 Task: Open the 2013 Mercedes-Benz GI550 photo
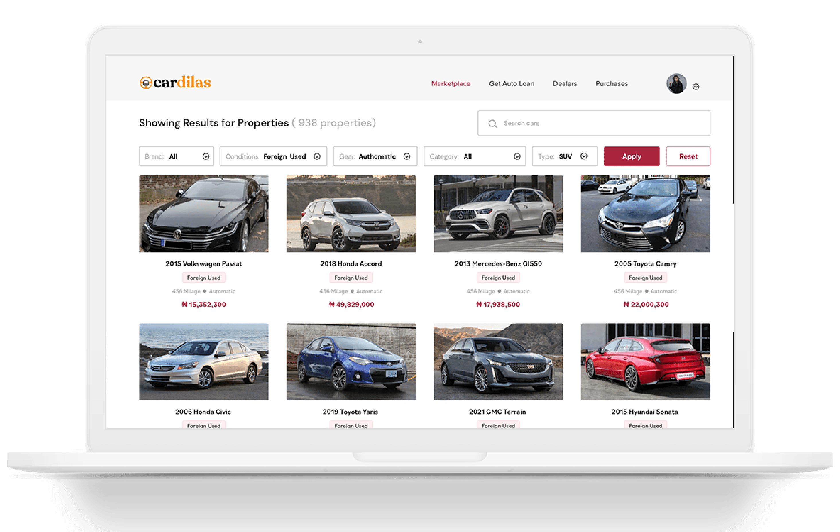click(498, 214)
